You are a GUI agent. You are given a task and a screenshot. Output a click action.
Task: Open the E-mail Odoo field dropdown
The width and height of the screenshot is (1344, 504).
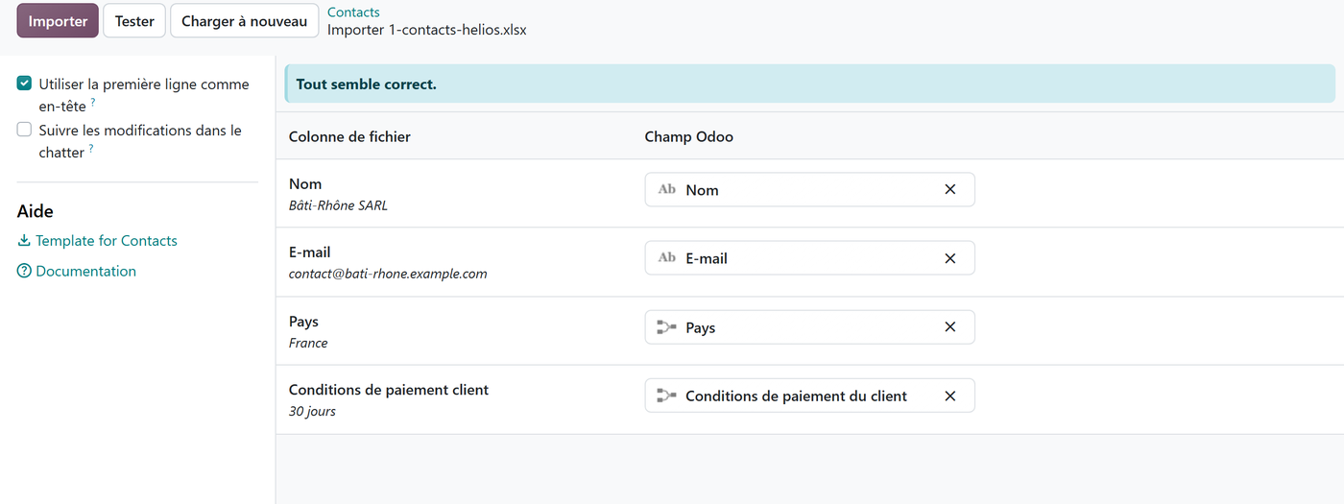point(809,258)
